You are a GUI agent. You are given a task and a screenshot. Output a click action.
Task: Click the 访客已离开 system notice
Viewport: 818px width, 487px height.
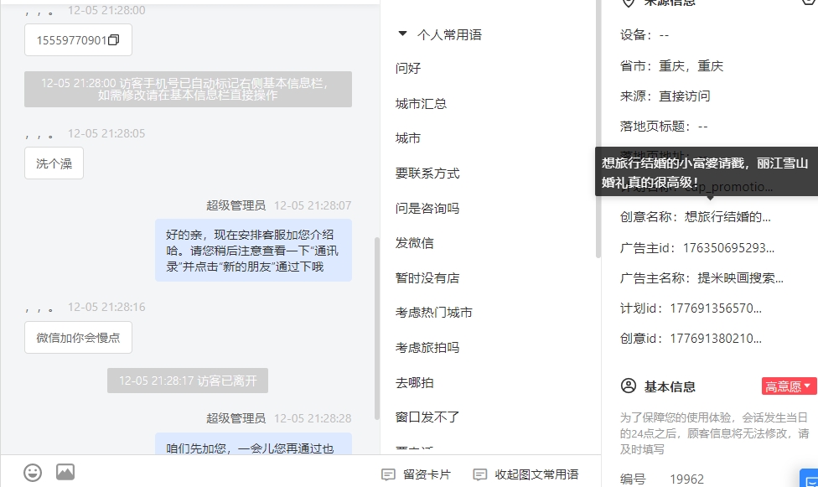click(x=188, y=381)
